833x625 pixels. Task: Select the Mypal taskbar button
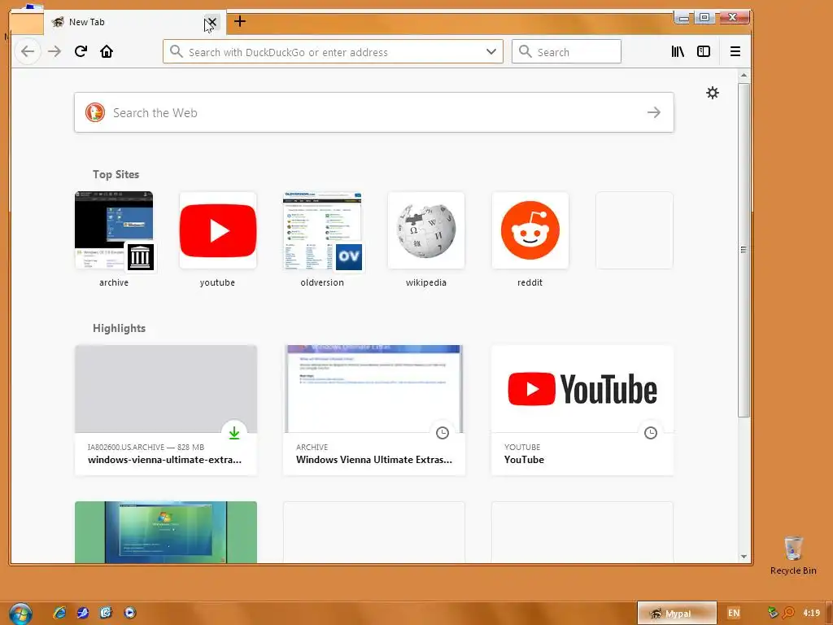point(677,613)
